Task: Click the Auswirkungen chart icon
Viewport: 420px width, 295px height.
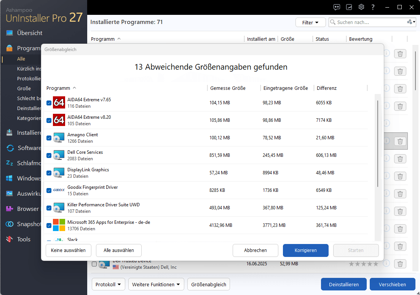Action: pyautogui.click(x=10, y=193)
